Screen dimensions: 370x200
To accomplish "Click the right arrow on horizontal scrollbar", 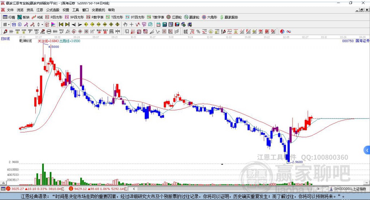I will tap(318, 189).
